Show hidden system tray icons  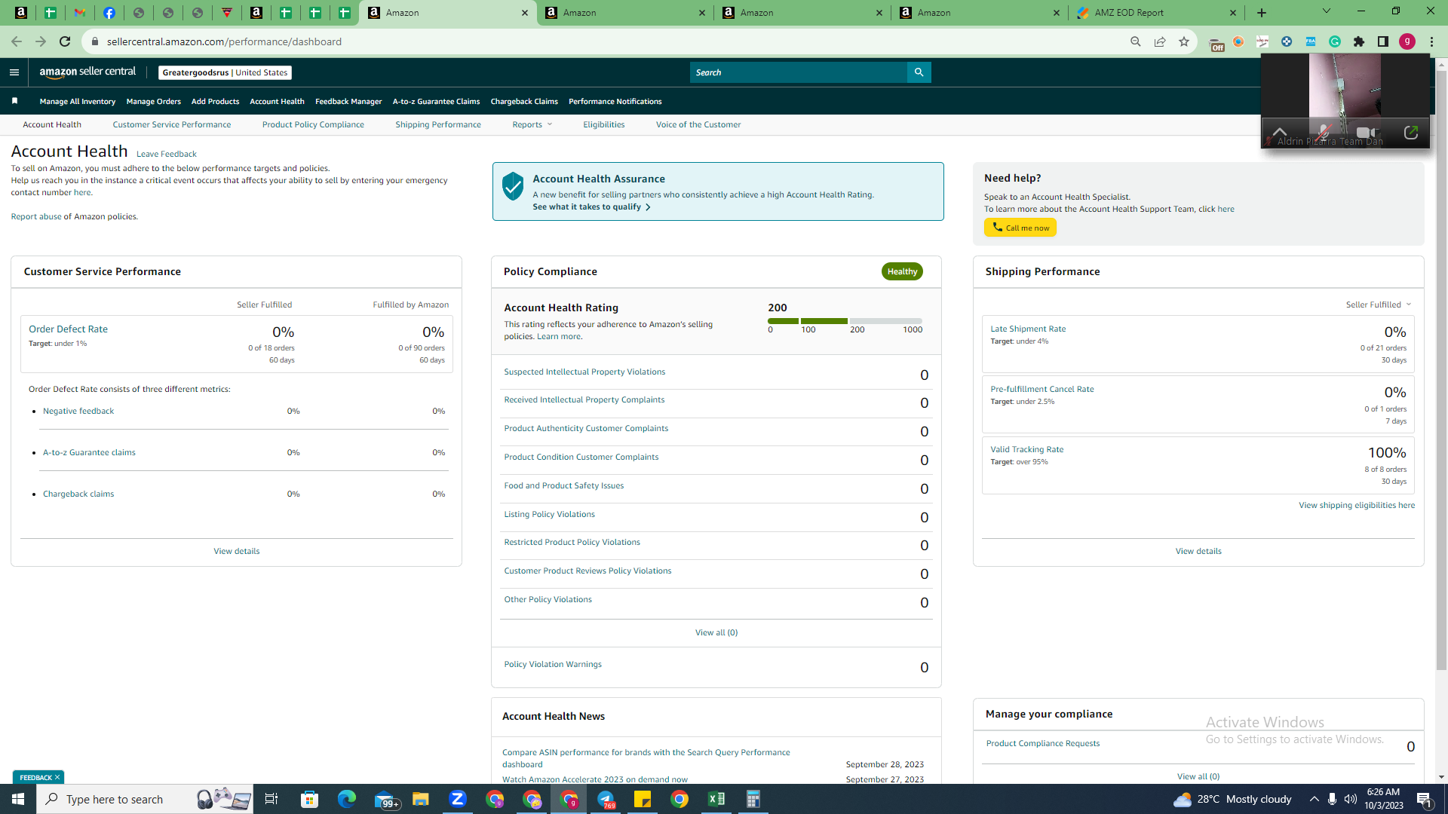[x=1314, y=799]
